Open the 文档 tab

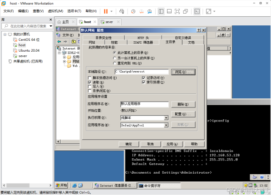click(x=191, y=42)
